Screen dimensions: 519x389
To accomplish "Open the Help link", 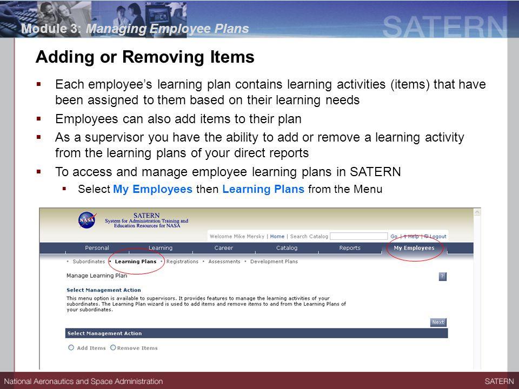I will click(x=411, y=236).
